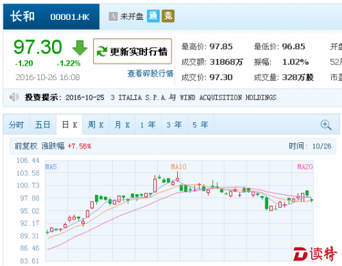Click the green down arrow price indicator
This screenshot has height=266, width=342.
point(80,48)
